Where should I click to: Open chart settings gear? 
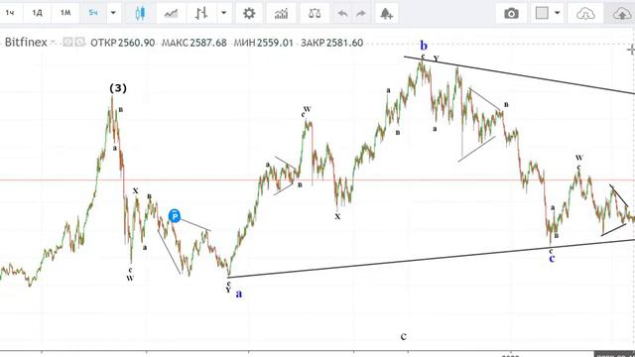tap(249, 13)
